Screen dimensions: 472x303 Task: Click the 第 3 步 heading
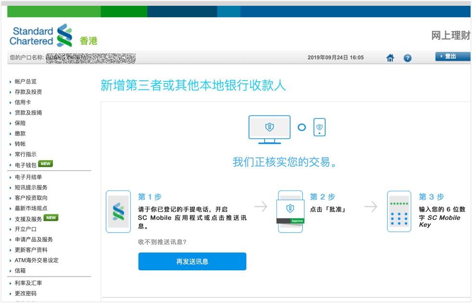click(x=432, y=197)
